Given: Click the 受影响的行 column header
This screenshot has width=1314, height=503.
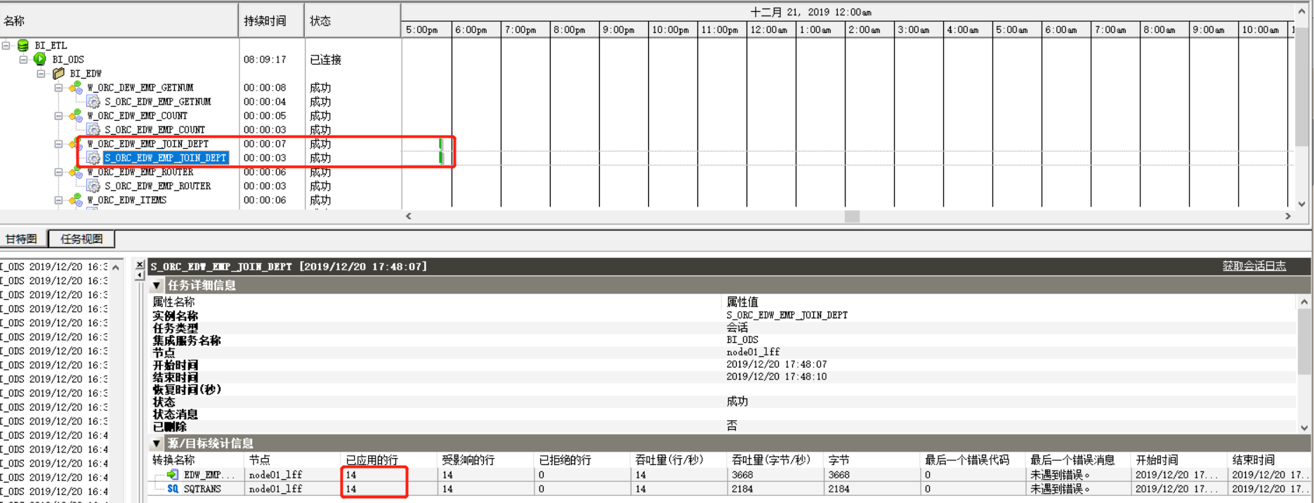Looking at the screenshot, I should (x=485, y=460).
